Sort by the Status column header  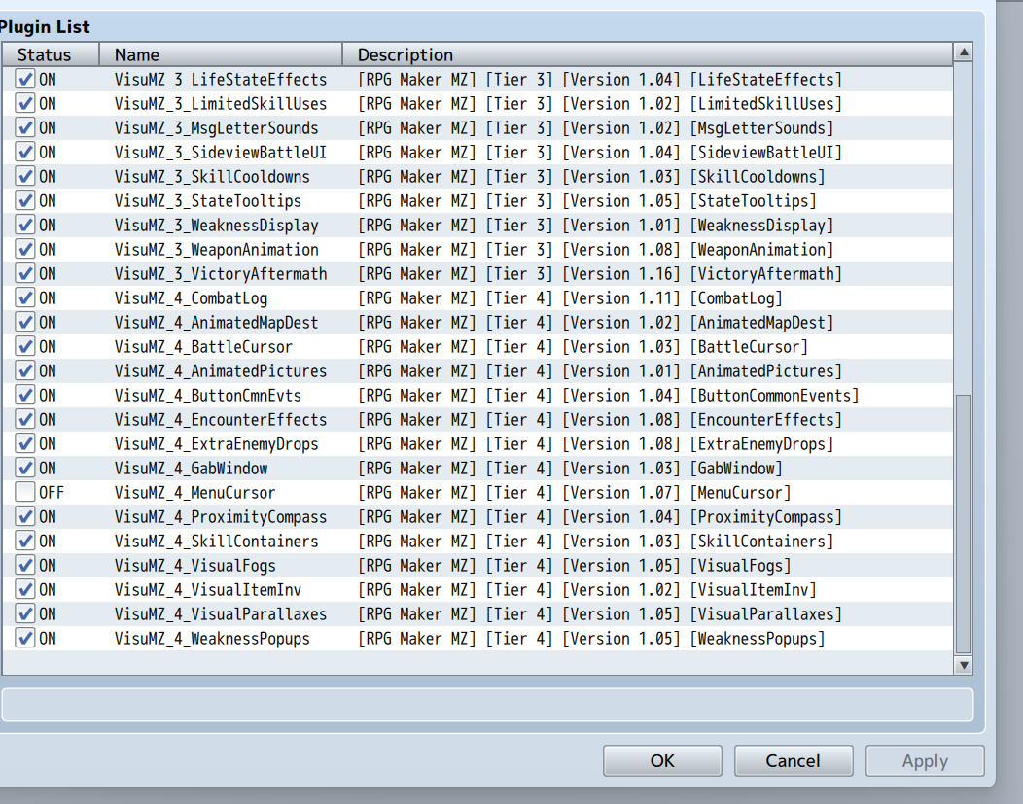coord(51,54)
